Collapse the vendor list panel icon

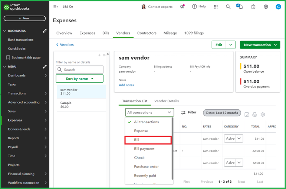tap(104, 55)
